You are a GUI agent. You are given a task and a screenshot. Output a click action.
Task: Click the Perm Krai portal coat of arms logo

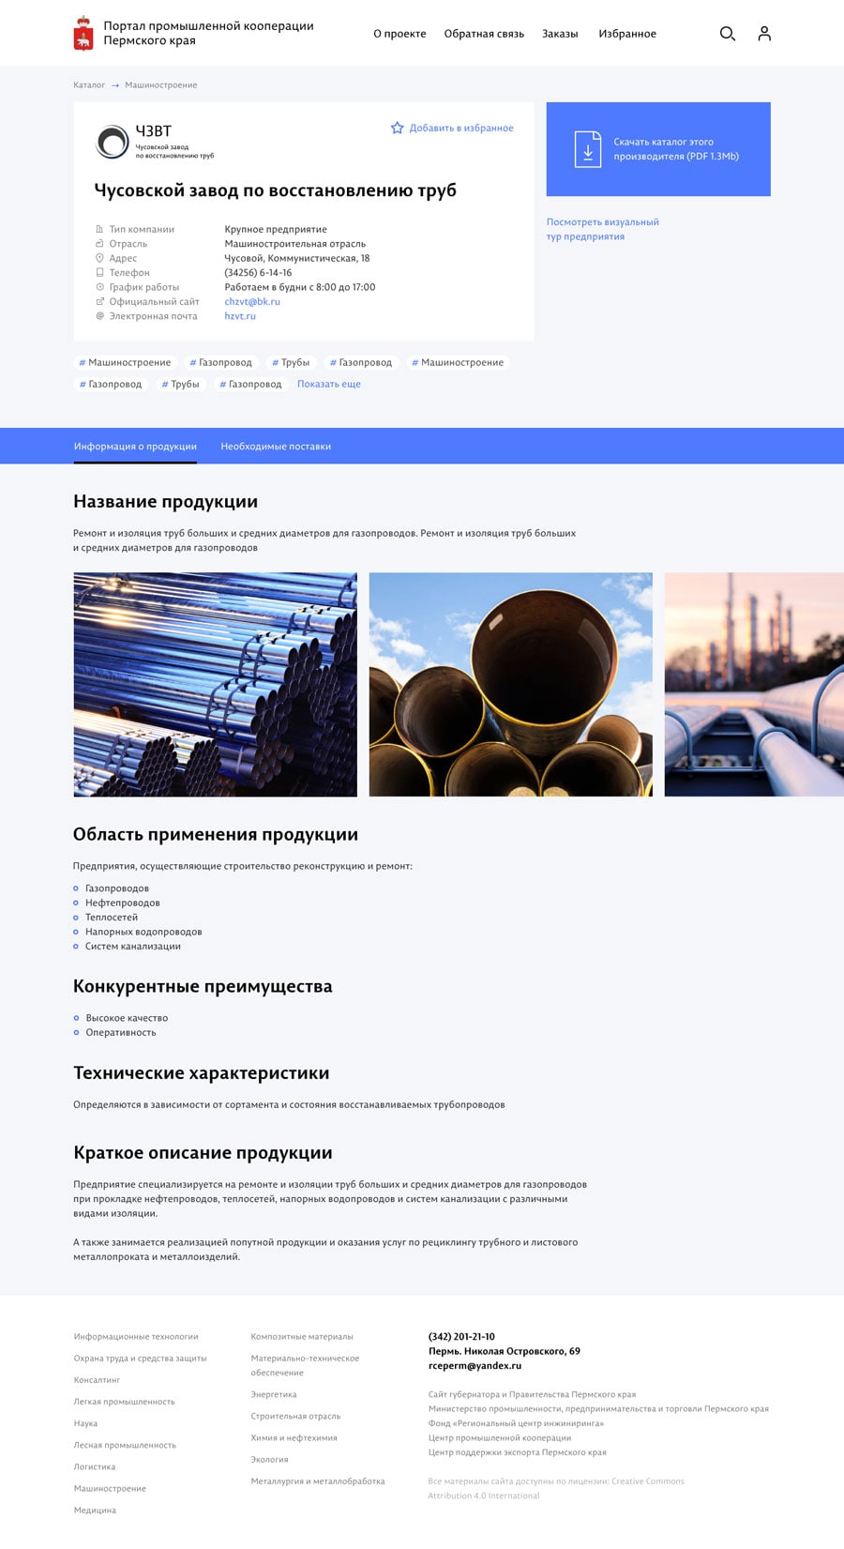[83, 34]
